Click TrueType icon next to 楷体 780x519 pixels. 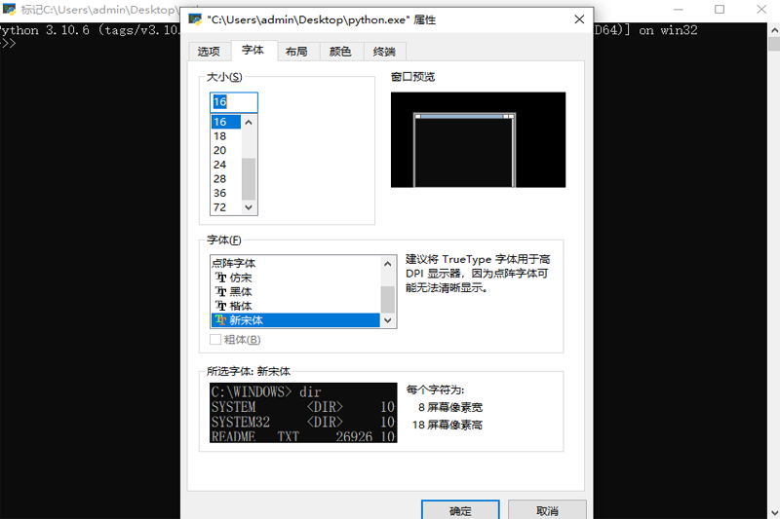click(221, 306)
